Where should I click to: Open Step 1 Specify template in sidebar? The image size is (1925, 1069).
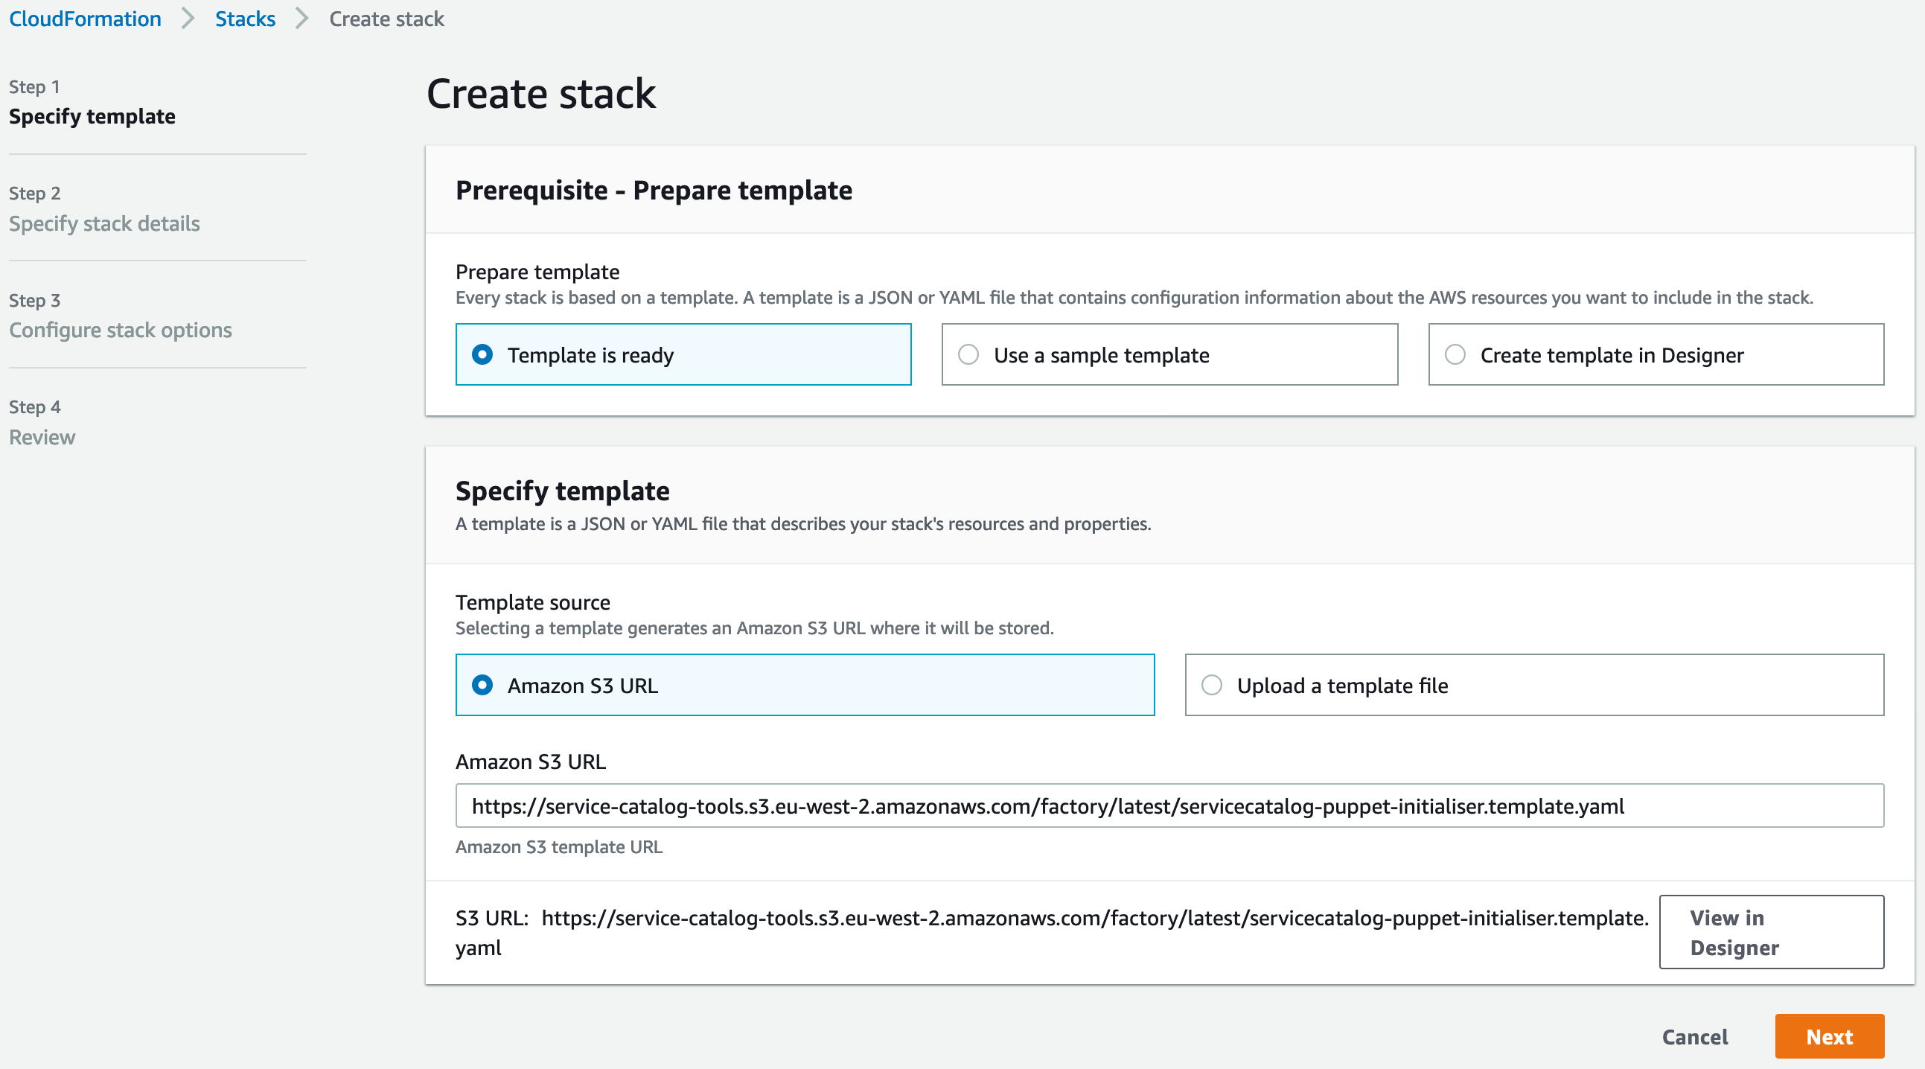coord(92,117)
